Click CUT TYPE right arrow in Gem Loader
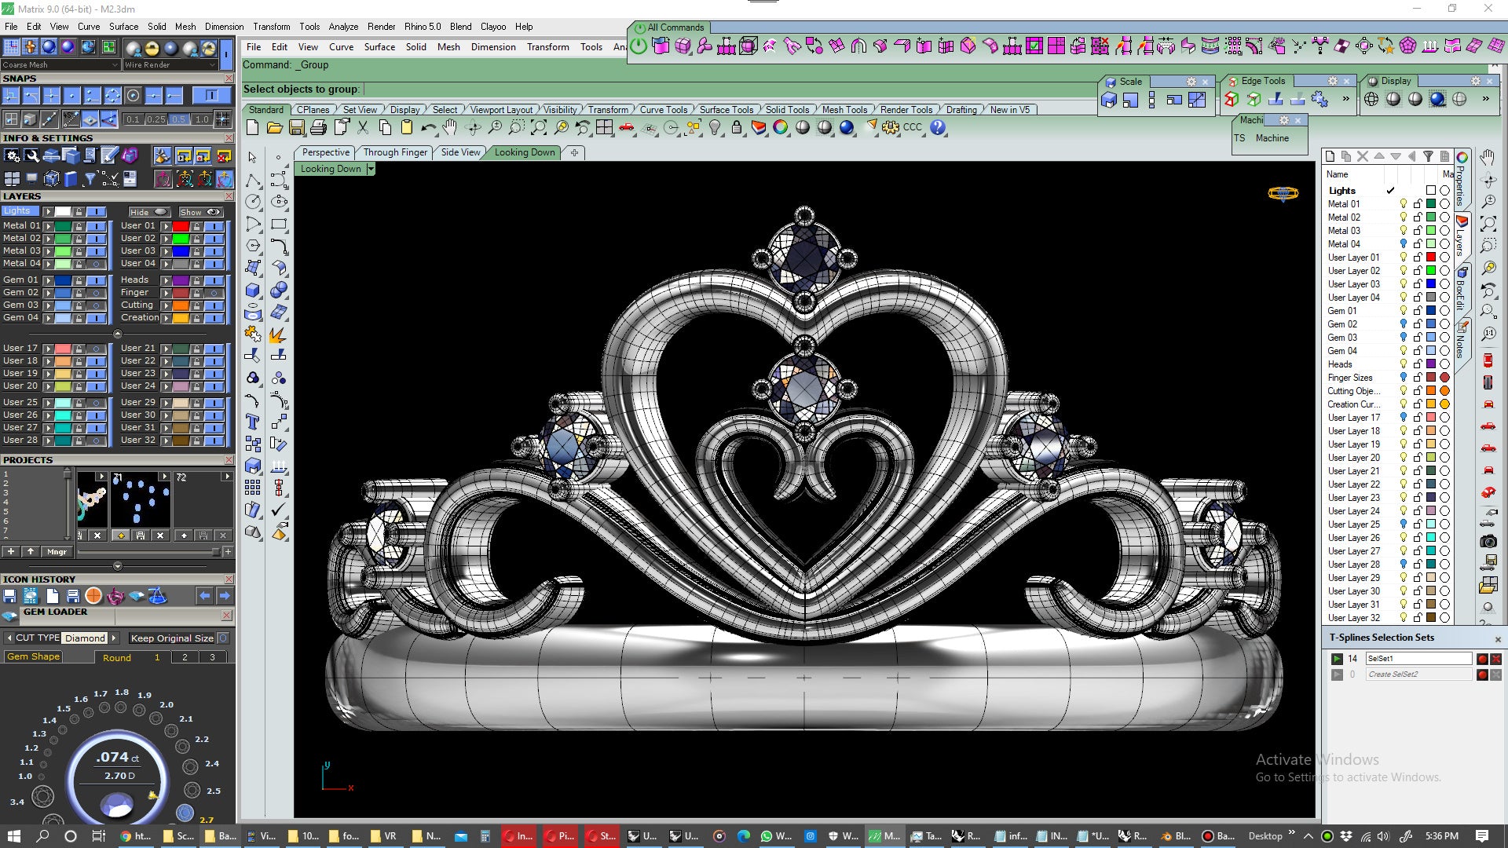The image size is (1508, 848). coord(114,638)
